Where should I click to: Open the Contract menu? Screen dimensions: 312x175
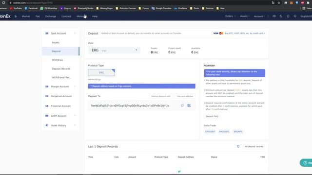66,16
